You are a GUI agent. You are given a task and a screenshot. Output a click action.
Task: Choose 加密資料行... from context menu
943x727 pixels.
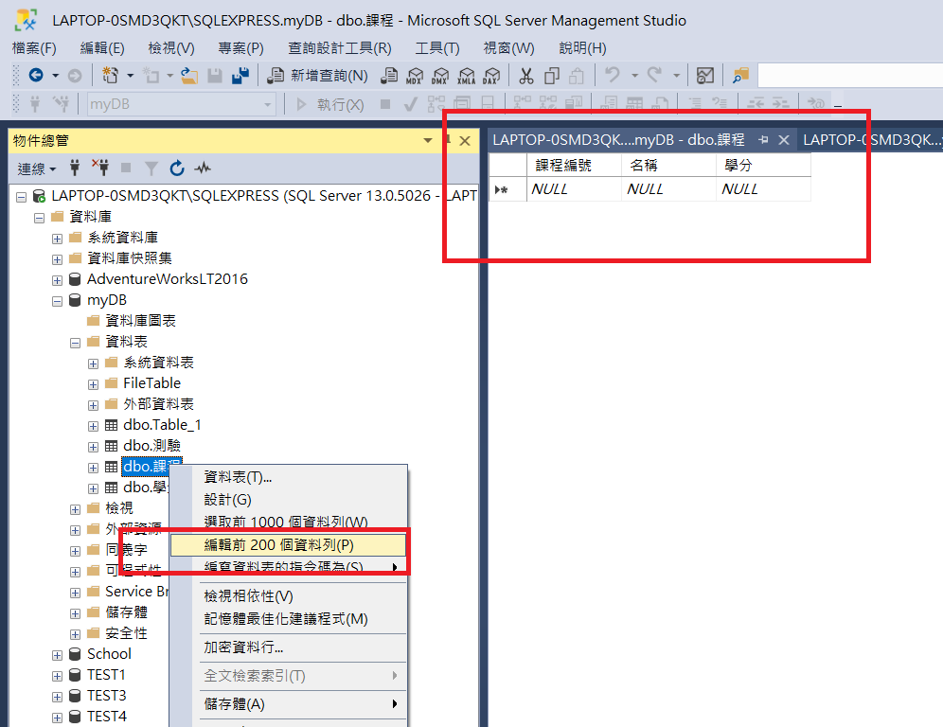[x=288, y=647]
